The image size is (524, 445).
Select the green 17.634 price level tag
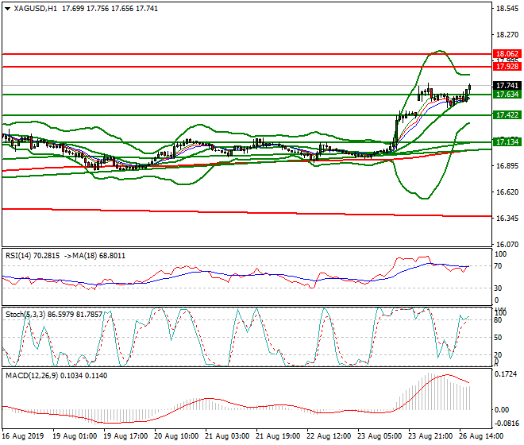507,95
